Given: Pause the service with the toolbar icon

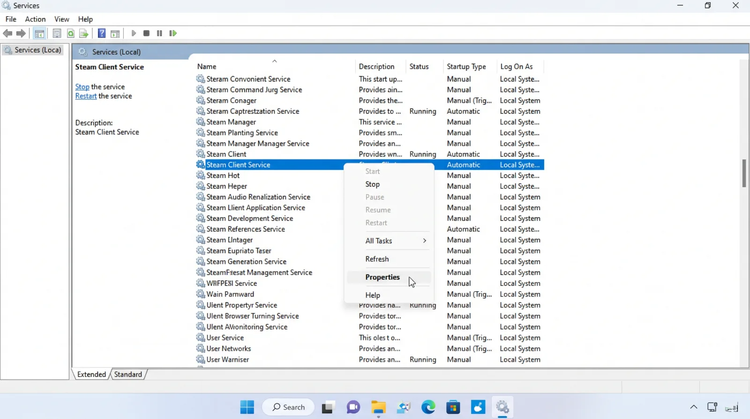Looking at the screenshot, I should click(x=159, y=33).
